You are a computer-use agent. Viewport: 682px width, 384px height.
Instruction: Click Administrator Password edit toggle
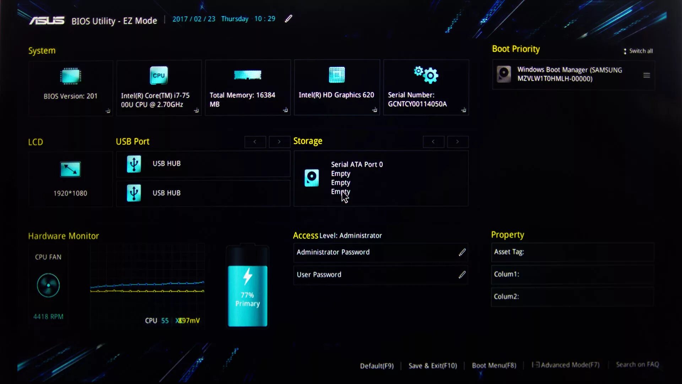[462, 252]
